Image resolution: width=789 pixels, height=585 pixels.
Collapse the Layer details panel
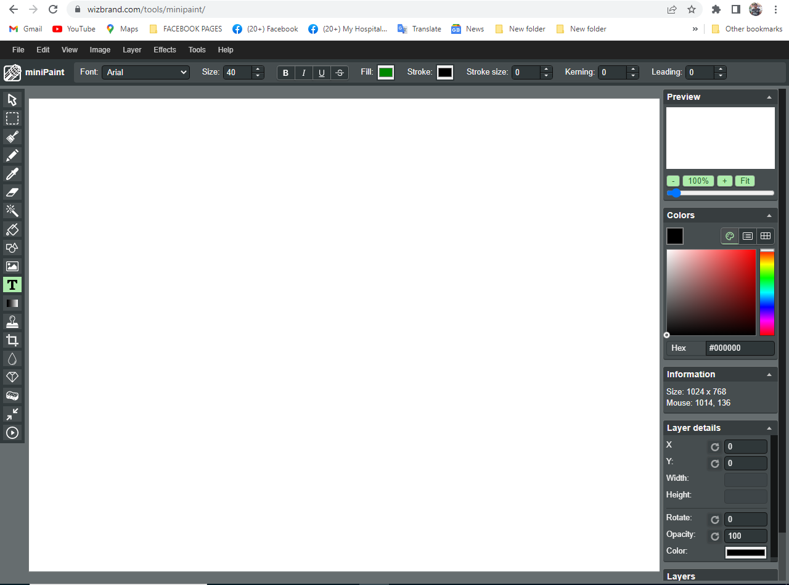click(x=769, y=427)
